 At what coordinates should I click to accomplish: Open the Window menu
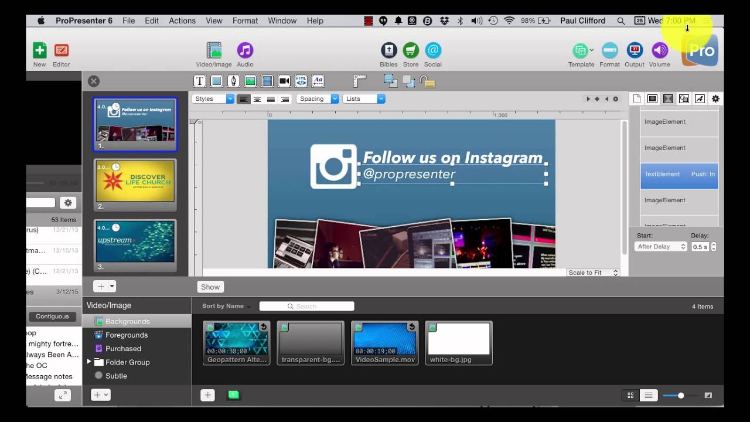(282, 21)
